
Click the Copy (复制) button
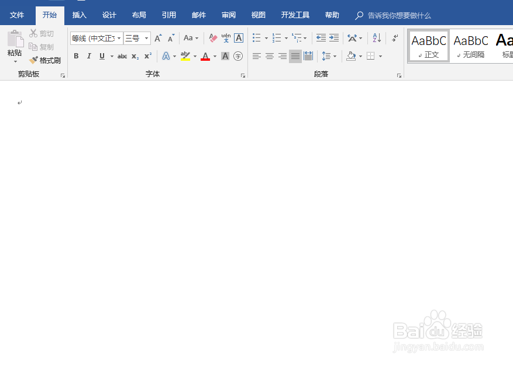41,47
